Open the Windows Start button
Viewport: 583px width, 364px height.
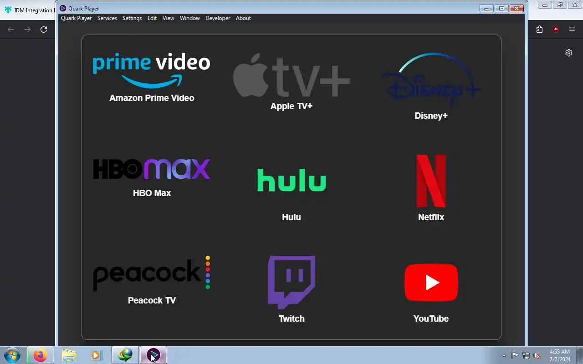[x=12, y=355]
